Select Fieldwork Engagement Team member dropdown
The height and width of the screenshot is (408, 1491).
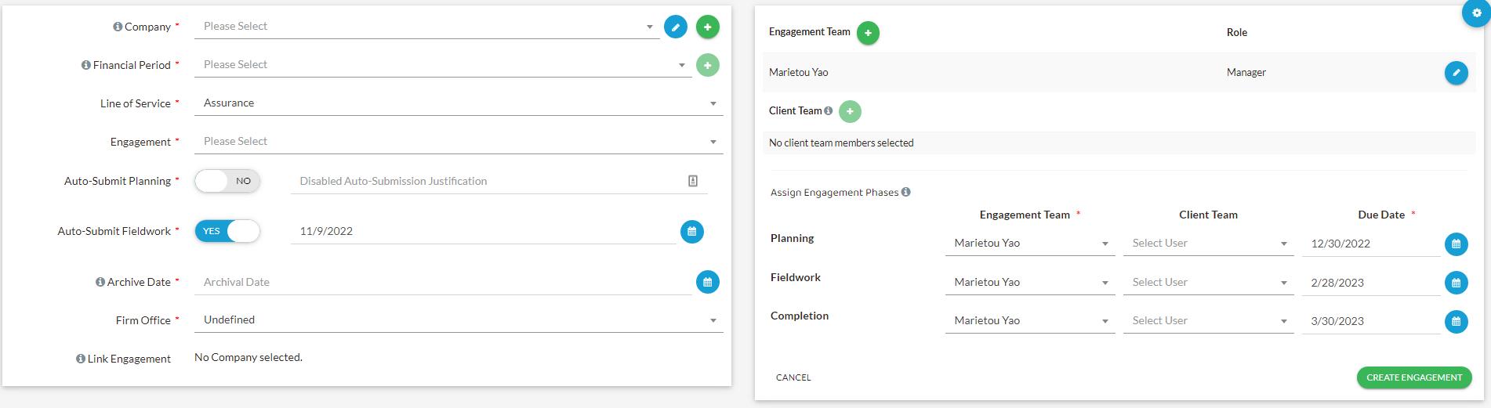pyautogui.click(x=1029, y=283)
